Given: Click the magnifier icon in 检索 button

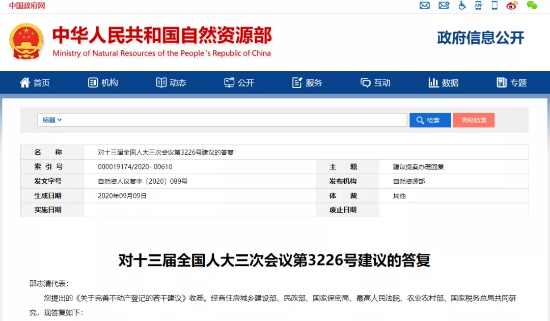Looking at the screenshot, I should click(x=420, y=120).
